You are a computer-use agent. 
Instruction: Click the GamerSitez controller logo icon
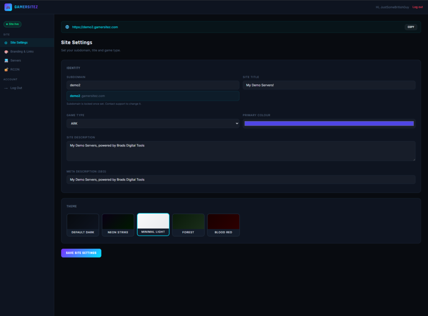pyautogui.click(x=8, y=7)
